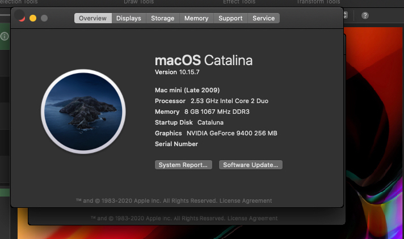404x239 pixels.
Task: Switch to the Overview tab
Action: tap(92, 18)
